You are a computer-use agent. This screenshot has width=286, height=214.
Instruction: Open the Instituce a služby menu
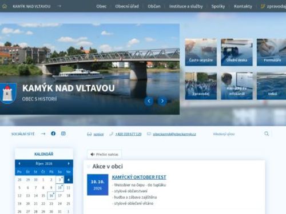click(x=186, y=6)
